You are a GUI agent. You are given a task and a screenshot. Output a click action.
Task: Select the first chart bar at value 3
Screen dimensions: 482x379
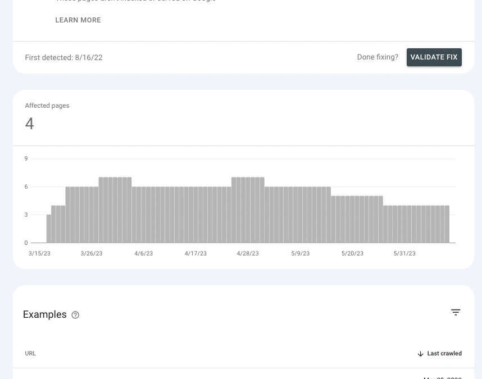click(x=48, y=229)
